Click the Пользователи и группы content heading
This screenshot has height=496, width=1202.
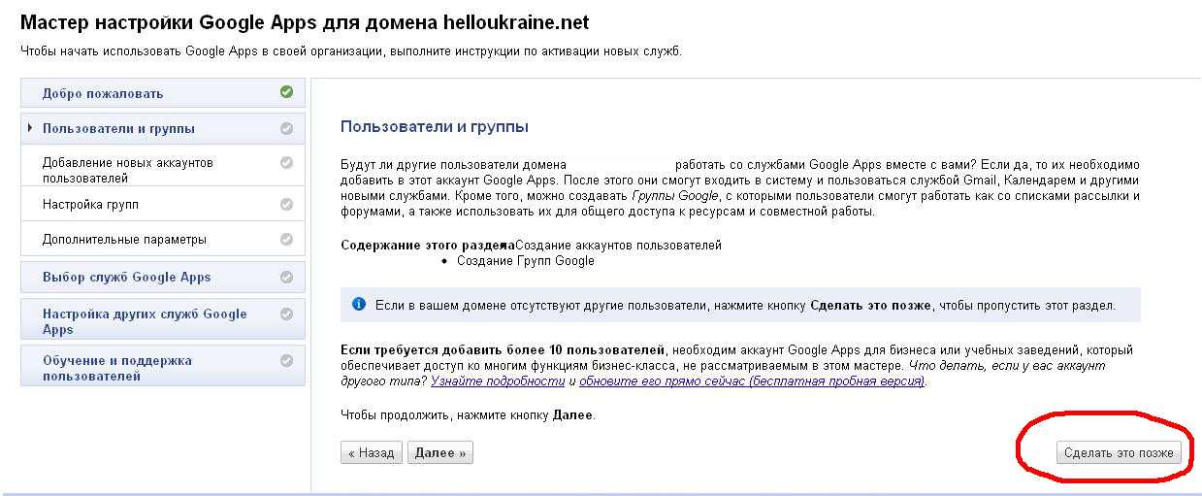(x=435, y=127)
